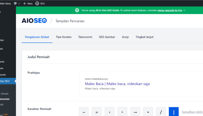Image resolution: width=203 pixels, height=116 pixels.
Task: Click the Judul Pemisah section heading
Action: coord(39,57)
